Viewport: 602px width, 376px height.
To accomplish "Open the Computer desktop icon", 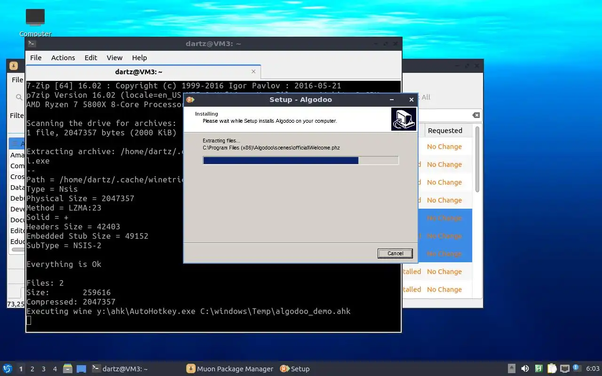I will pos(35,22).
